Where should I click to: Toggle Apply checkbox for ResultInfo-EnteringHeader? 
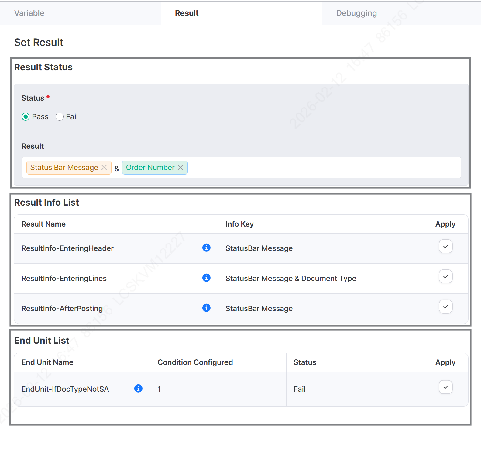(445, 247)
